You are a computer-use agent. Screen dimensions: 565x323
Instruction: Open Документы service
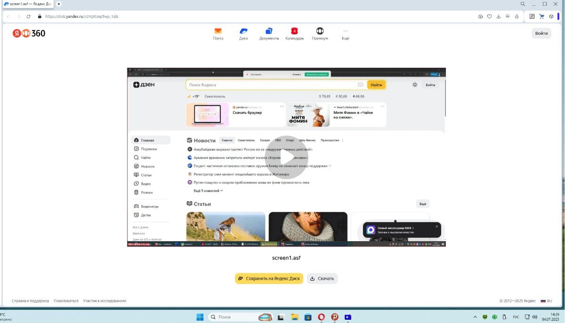pos(269,34)
